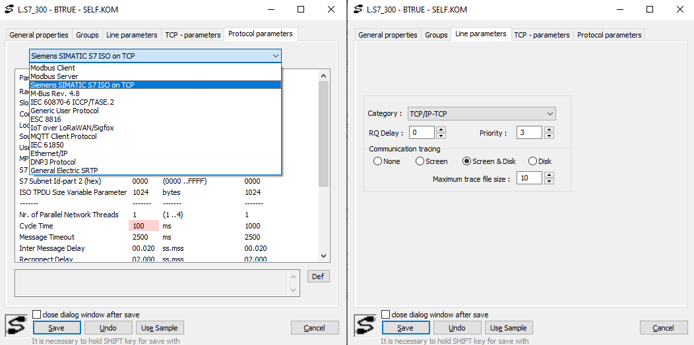The width and height of the screenshot is (694, 345).
Task: Click the cable logo icon beside right Save
Action: [x=366, y=327]
